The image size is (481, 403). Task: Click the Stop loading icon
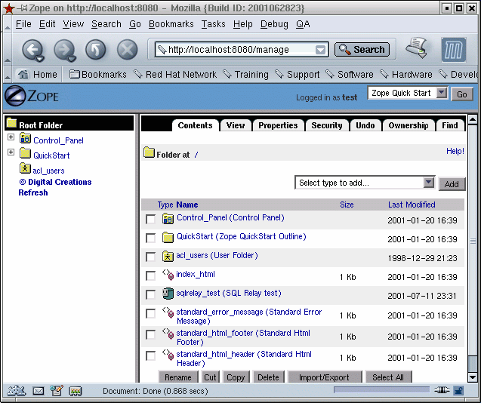click(128, 51)
